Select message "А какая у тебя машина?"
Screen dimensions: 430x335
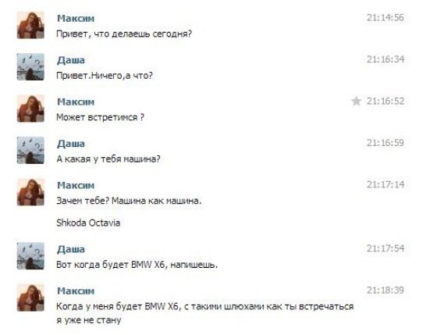108,159
